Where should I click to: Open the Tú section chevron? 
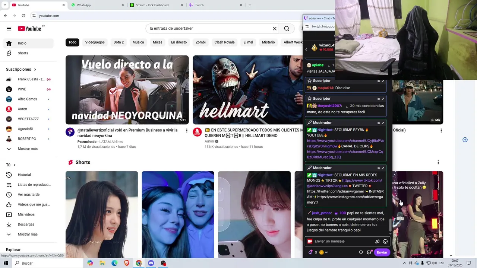point(15,165)
